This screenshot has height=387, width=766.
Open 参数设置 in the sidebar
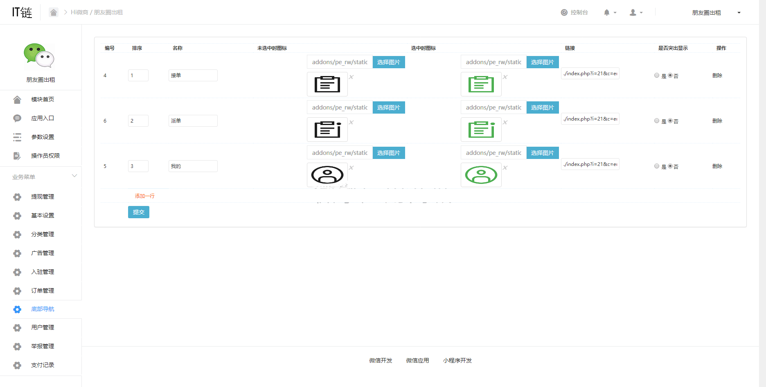(43, 137)
